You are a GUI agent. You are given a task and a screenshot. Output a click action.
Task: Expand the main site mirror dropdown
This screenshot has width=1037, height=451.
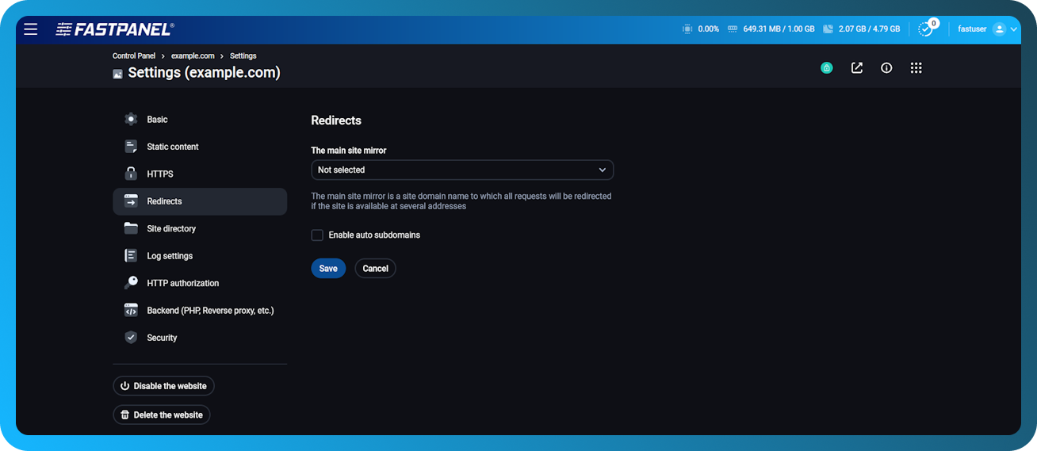click(462, 170)
